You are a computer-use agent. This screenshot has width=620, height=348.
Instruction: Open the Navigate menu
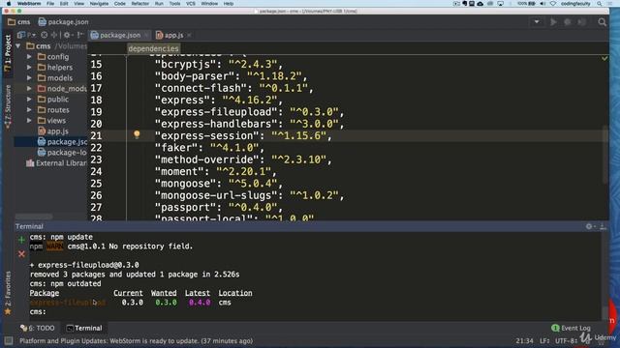pyautogui.click(x=99, y=4)
